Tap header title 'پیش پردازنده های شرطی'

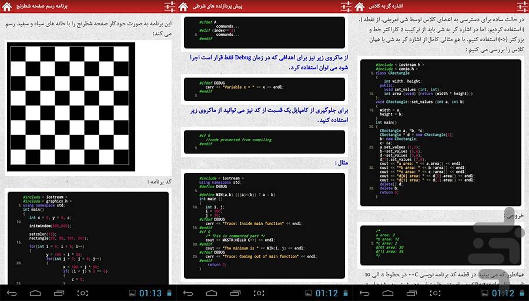tap(217, 6)
